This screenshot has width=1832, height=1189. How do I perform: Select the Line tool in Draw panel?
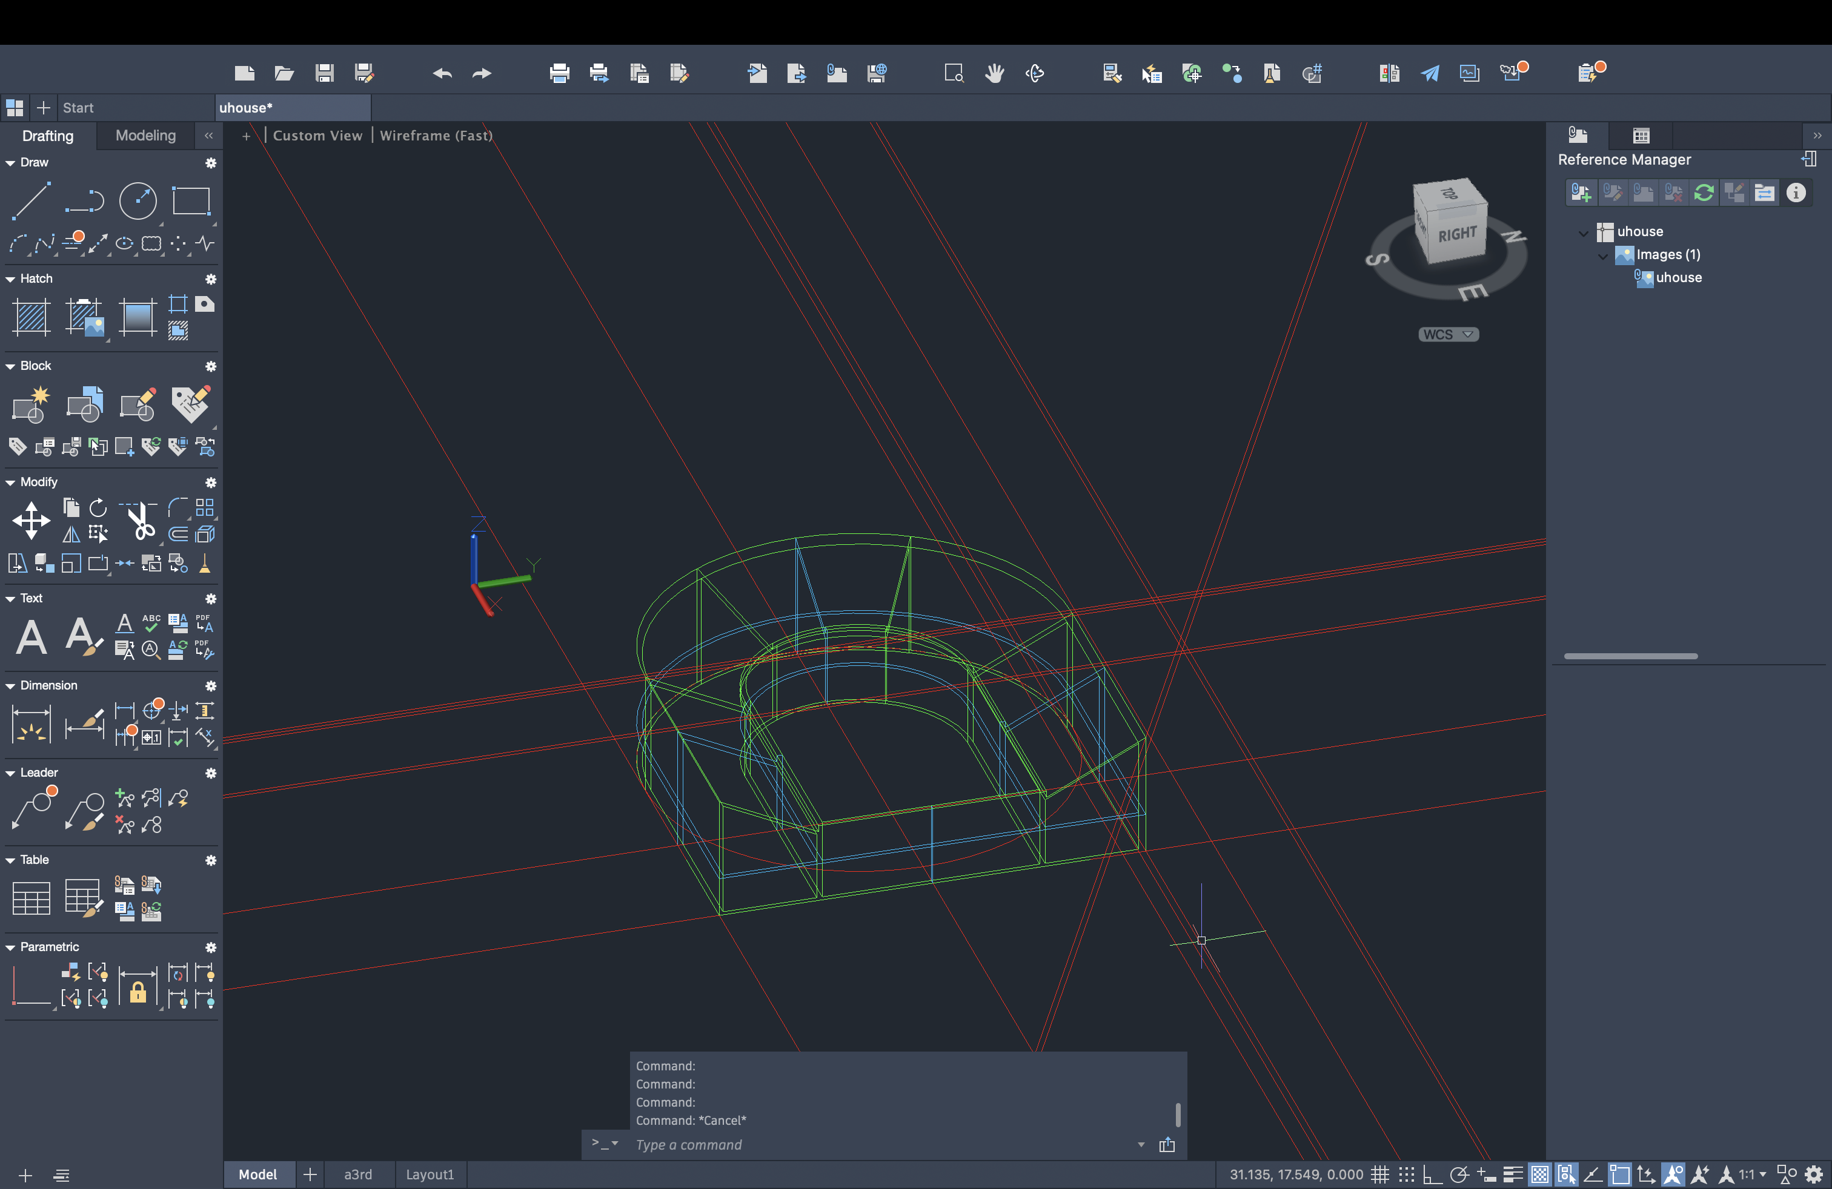pyautogui.click(x=31, y=201)
